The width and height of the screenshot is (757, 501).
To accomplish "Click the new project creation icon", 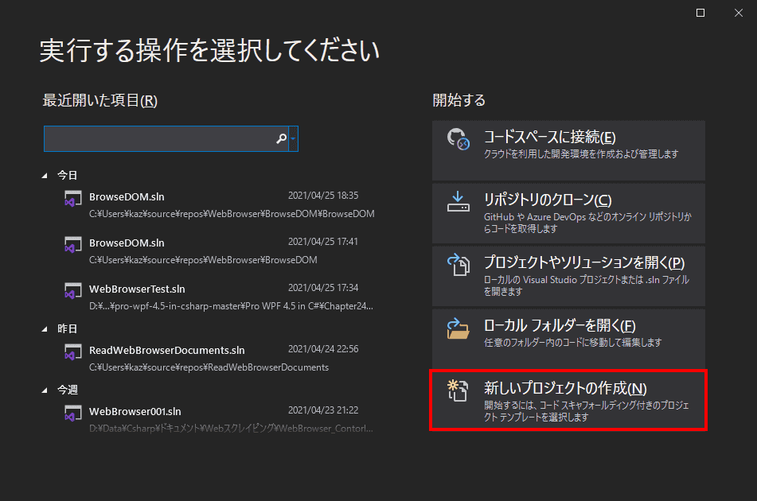I will pos(458,390).
